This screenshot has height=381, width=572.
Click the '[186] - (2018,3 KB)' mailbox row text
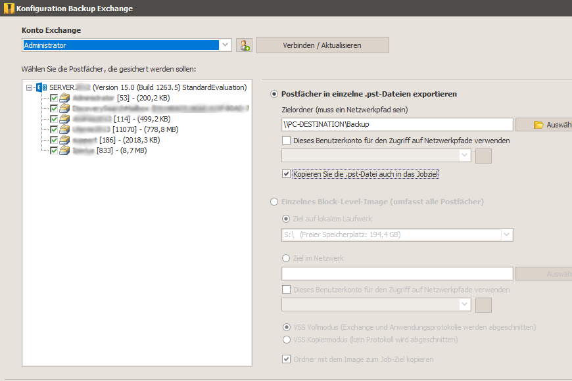pyautogui.click(x=130, y=141)
